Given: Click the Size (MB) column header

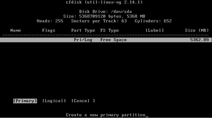Looking at the screenshot, I should click(x=197, y=30).
